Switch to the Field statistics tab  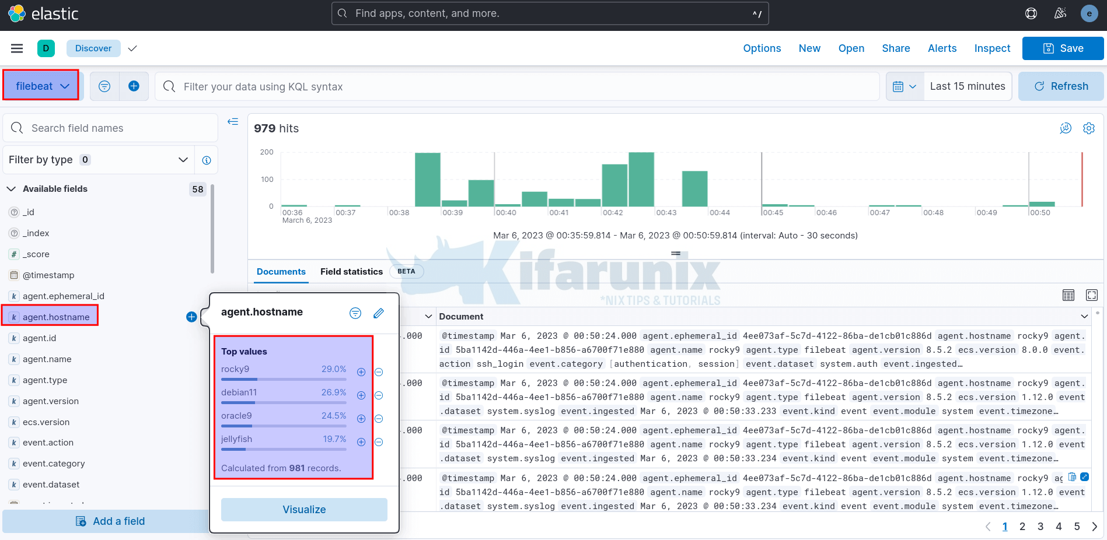(x=351, y=271)
